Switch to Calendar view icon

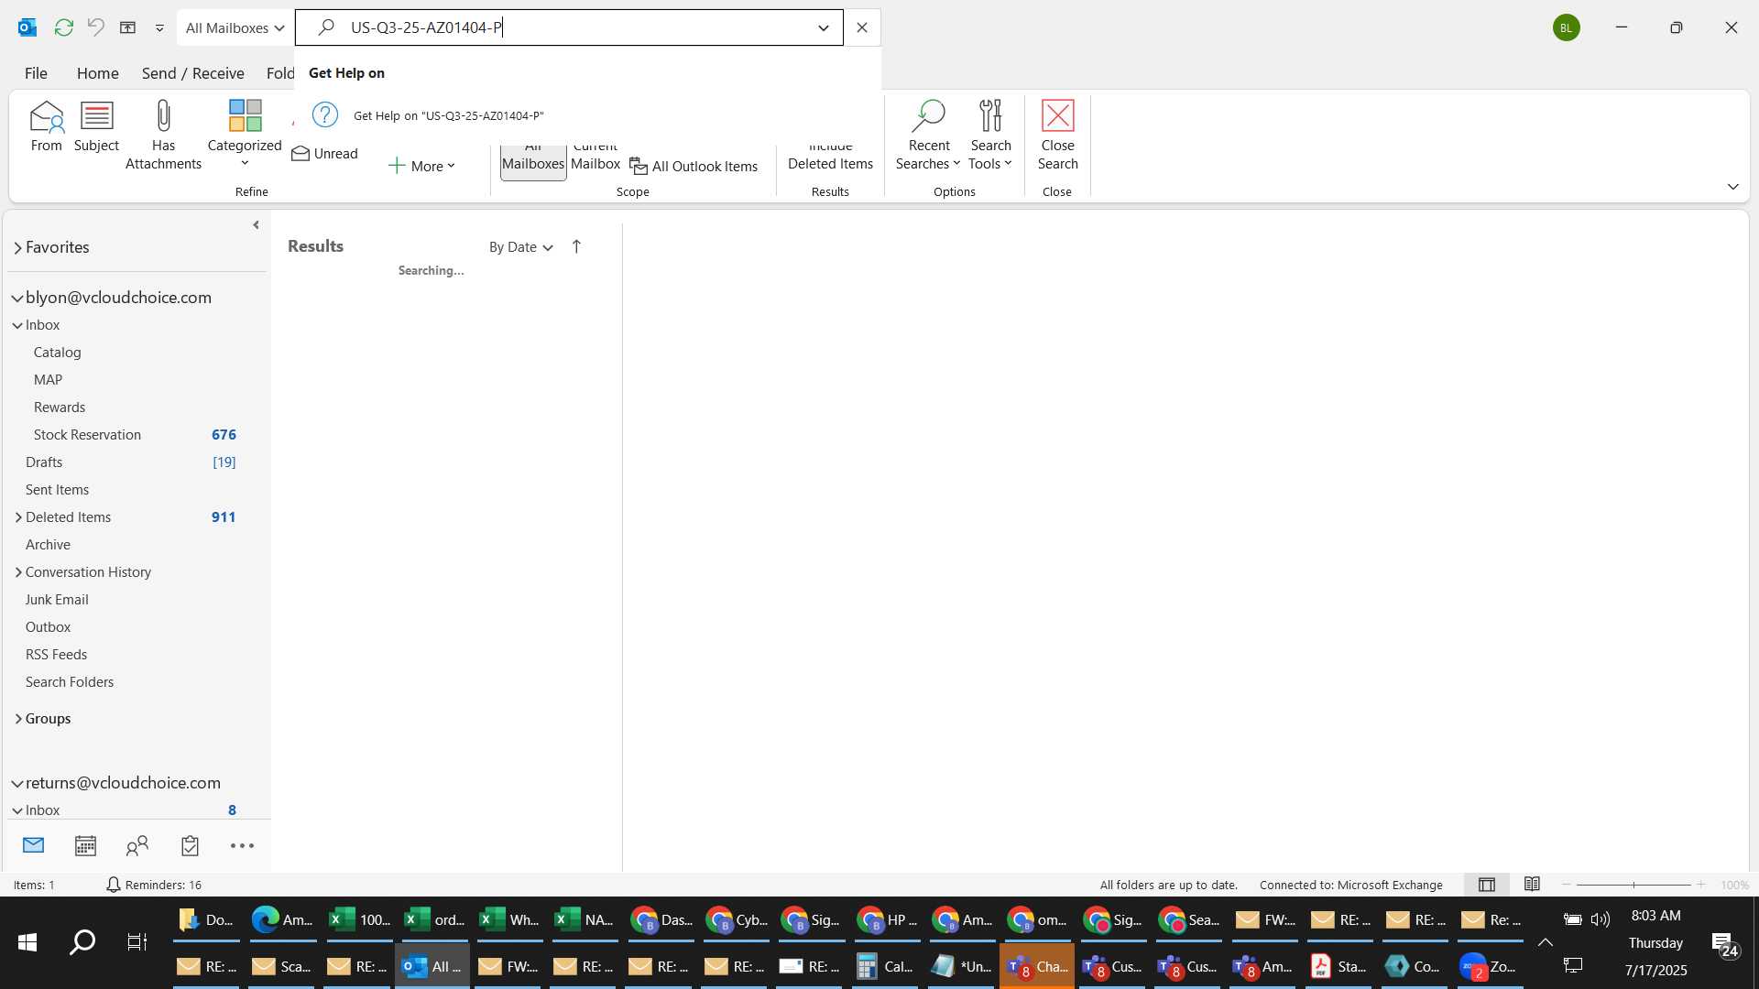(85, 845)
